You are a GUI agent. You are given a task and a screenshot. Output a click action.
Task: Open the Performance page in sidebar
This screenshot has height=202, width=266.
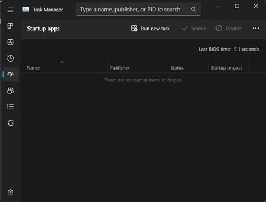pos(11,42)
